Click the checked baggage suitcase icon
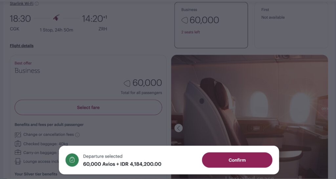 pyautogui.click(x=18, y=144)
